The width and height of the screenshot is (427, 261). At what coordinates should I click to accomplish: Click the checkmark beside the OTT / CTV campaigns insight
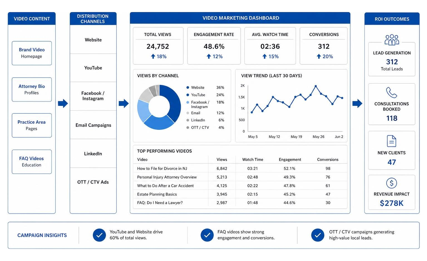(318, 235)
